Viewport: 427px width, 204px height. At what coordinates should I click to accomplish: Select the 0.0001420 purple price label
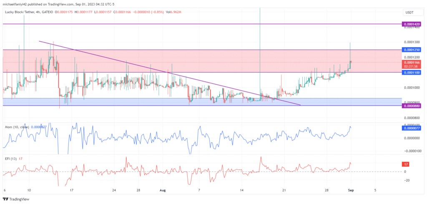pos(412,24)
